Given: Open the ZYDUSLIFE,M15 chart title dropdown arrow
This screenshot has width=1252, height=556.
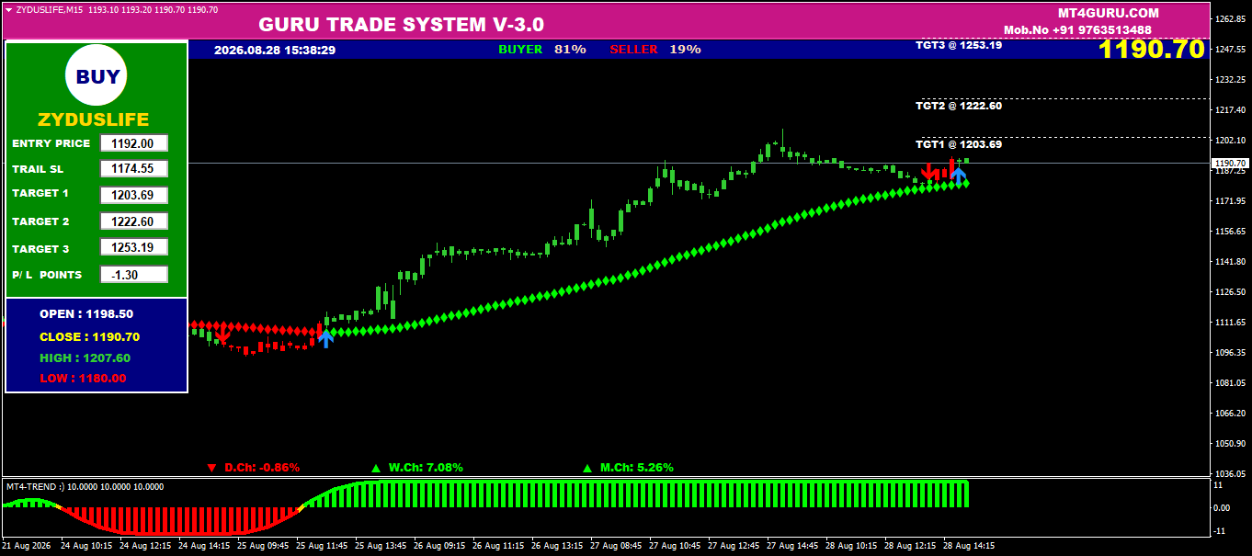Looking at the screenshot, I should [9, 9].
